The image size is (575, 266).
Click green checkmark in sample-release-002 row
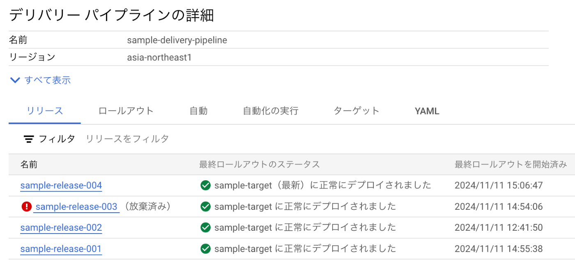(x=205, y=227)
